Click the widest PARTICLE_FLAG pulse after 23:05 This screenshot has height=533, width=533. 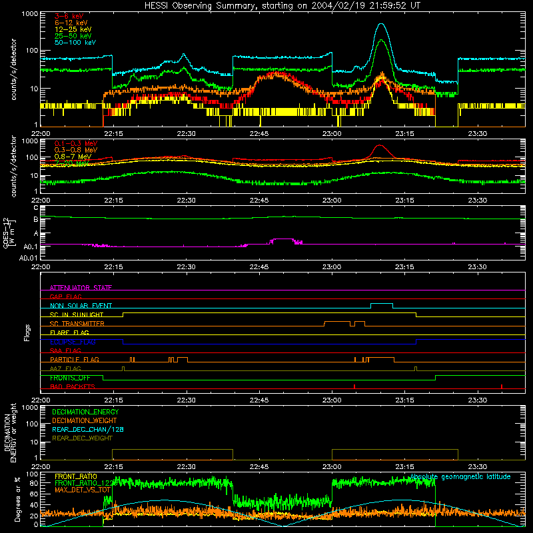click(x=382, y=358)
